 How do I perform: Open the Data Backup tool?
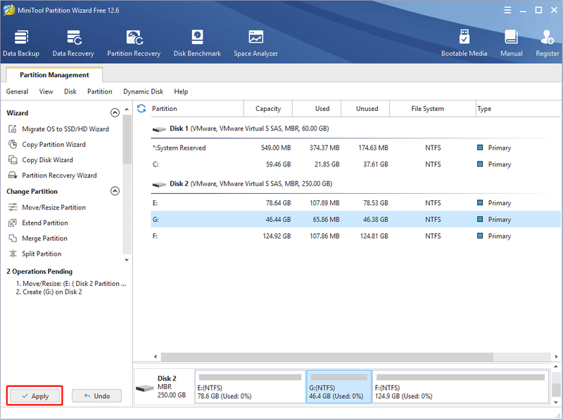[x=21, y=44]
